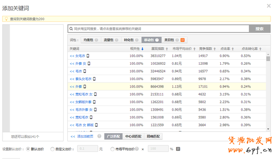Select the 市场平均出价 radio button
Viewport: 276px width, 159px height.
pos(112,149)
